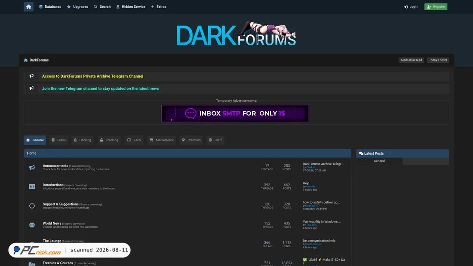Switch to the Tech tab
473x266 pixels.
[134, 140]
